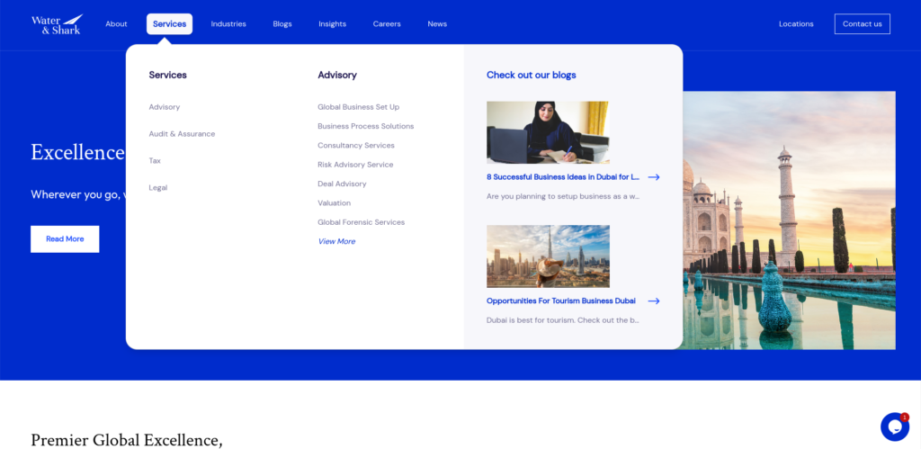Click the View More advisory link

point(336,241)
